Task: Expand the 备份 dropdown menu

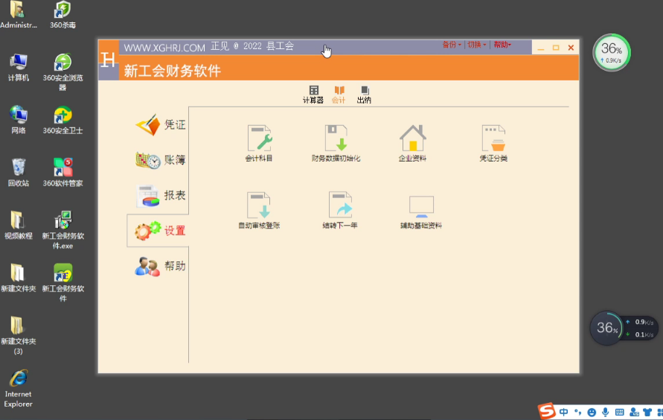Action: pos(452,45)
